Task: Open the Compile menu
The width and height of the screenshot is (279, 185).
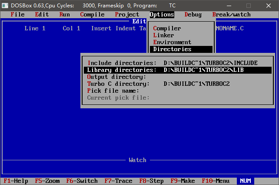Action: 92,15
